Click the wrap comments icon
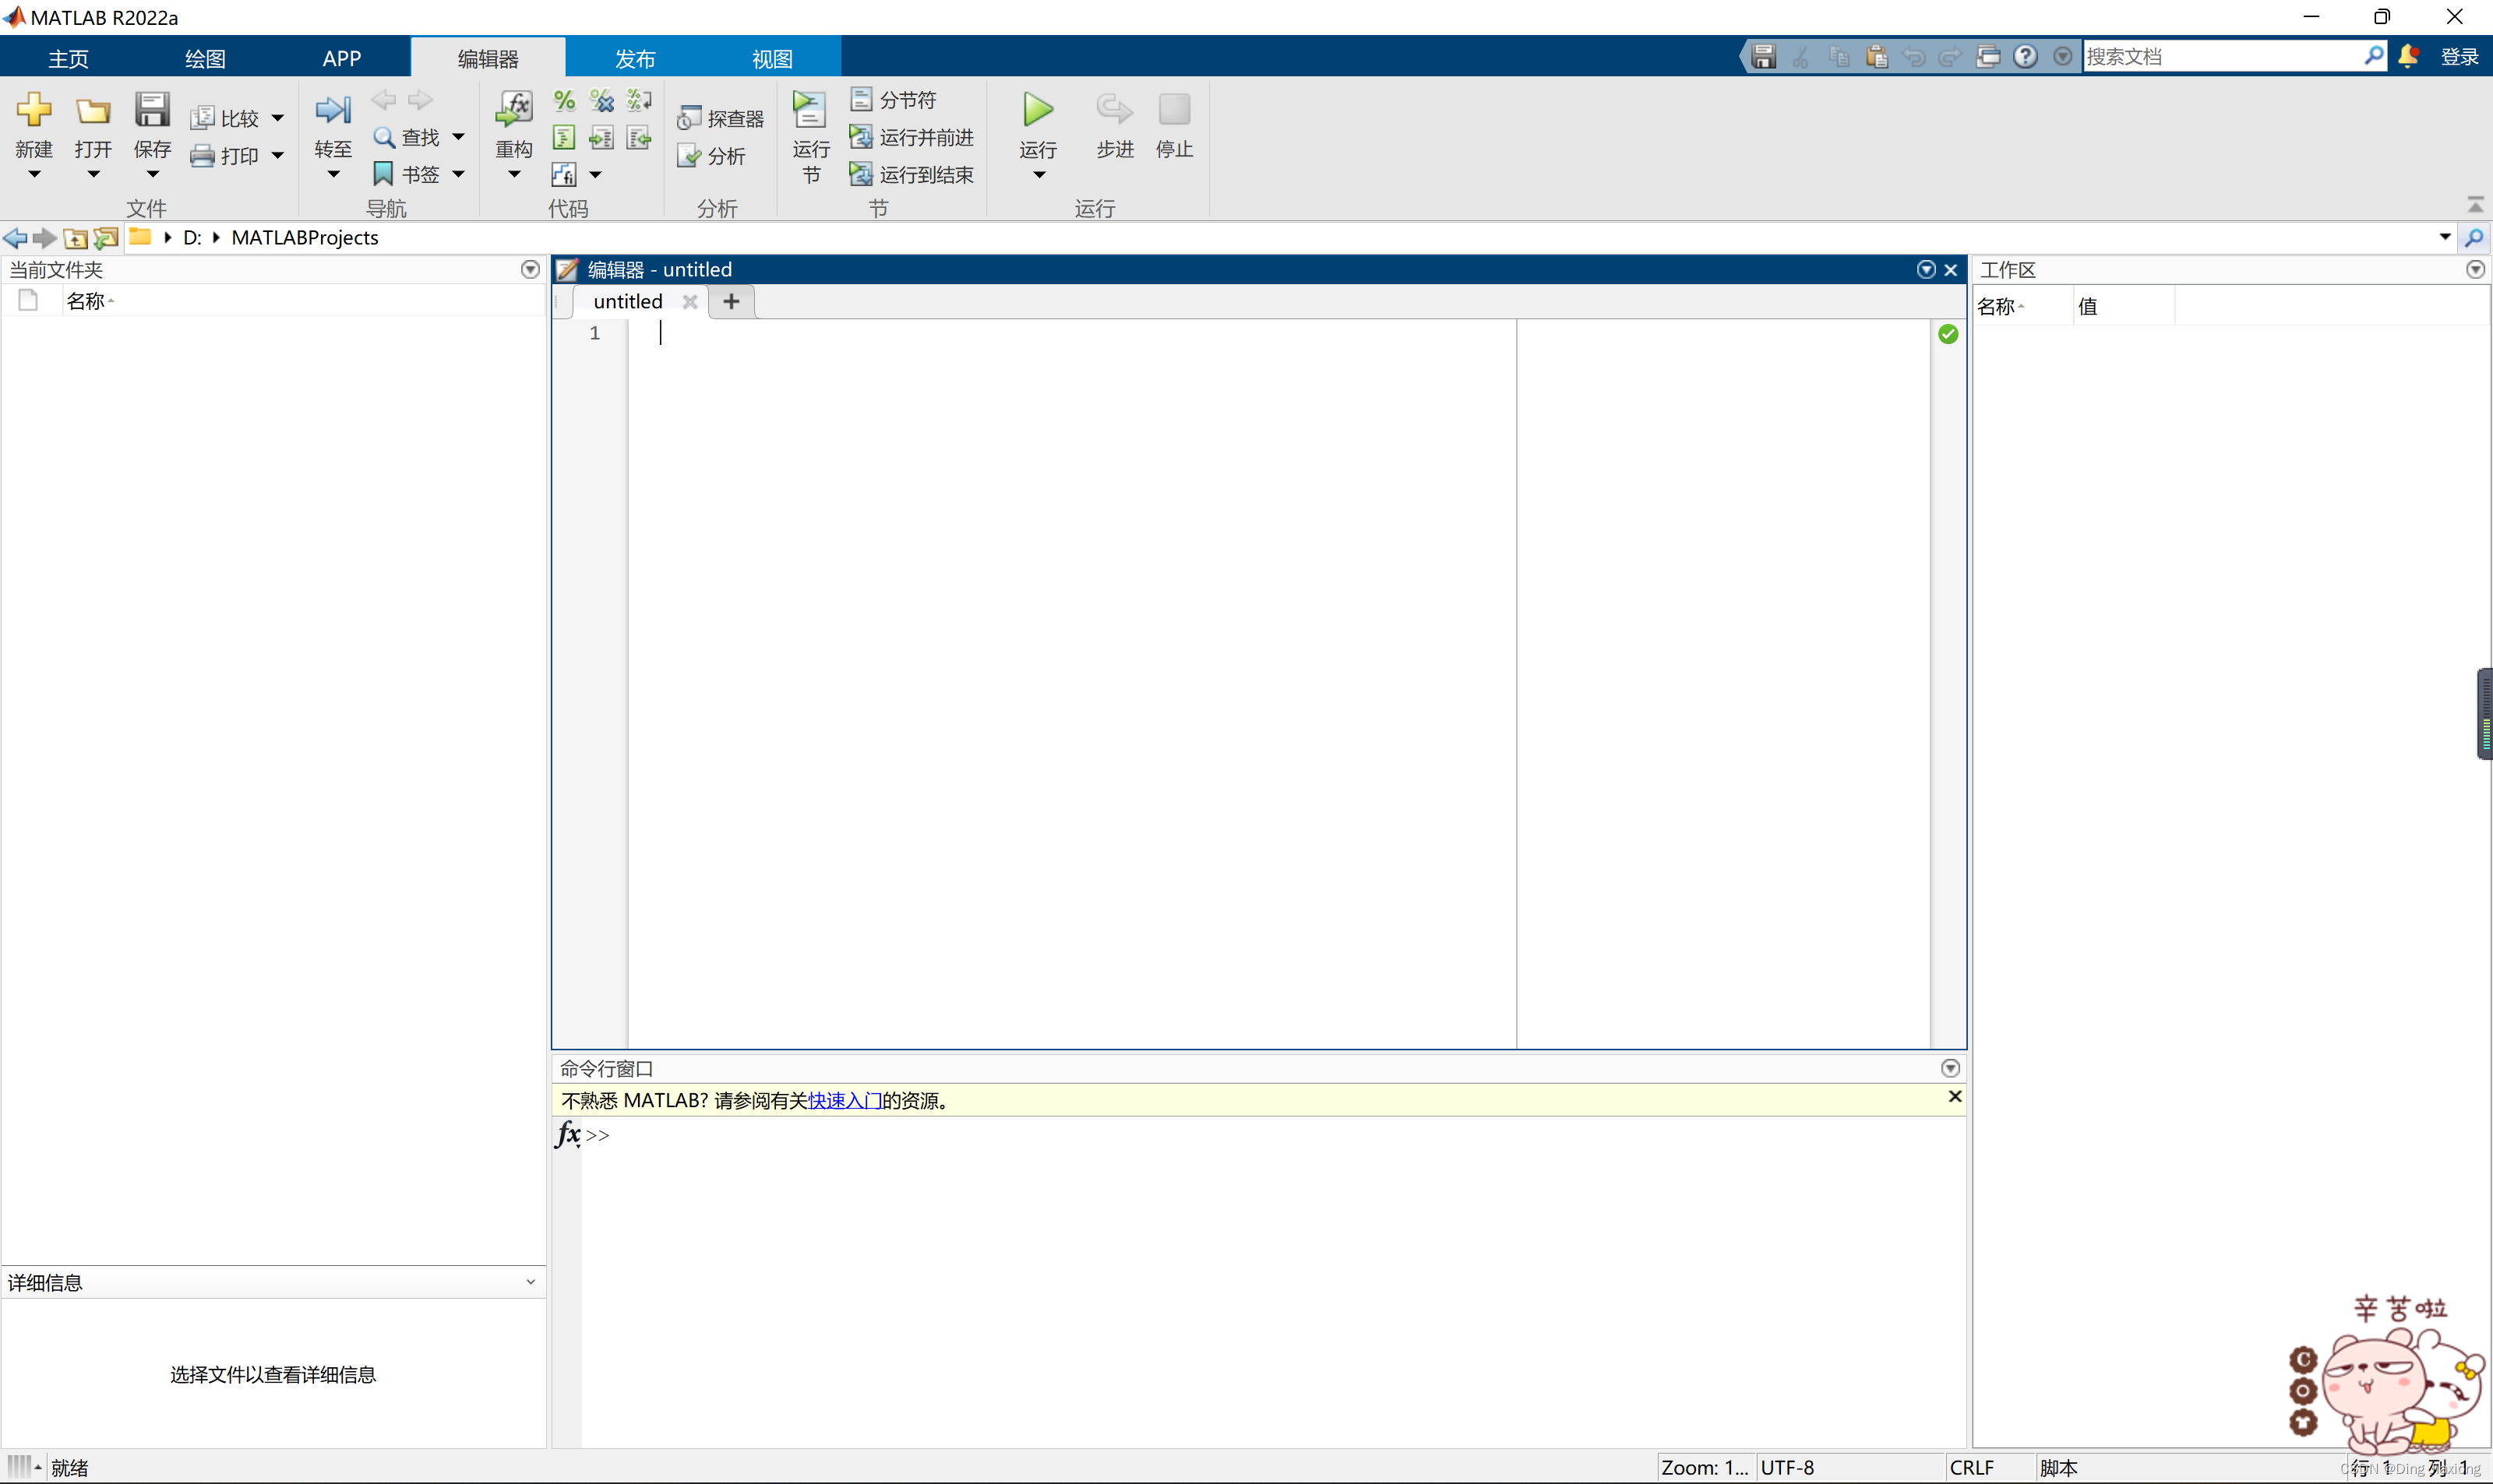Screen dimensions: 2493x1484 (x=638, y=100)
